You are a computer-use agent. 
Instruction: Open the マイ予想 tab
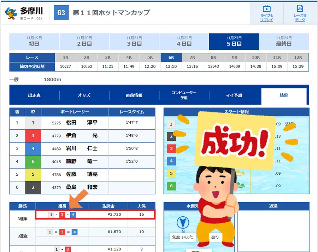pos(234,95)
